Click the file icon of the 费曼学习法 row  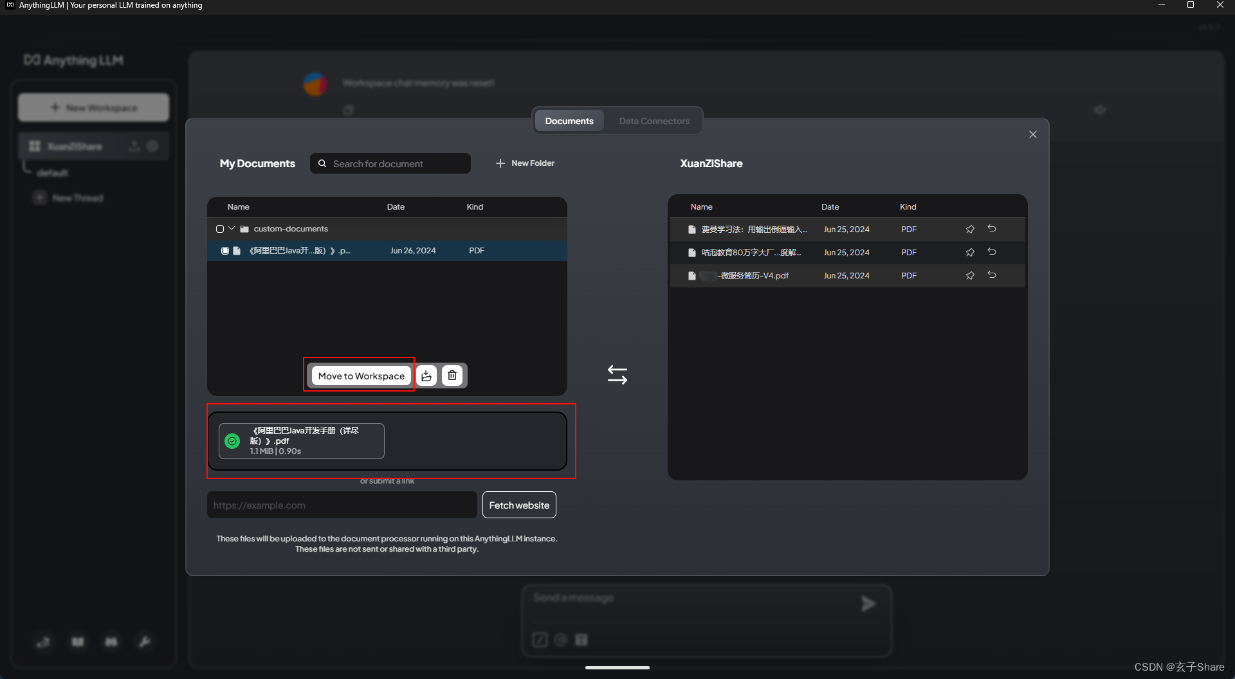[692, 230]
